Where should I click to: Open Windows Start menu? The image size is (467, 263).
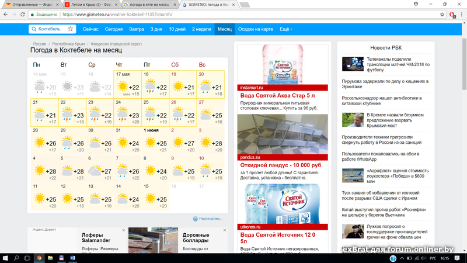(5, 258)
